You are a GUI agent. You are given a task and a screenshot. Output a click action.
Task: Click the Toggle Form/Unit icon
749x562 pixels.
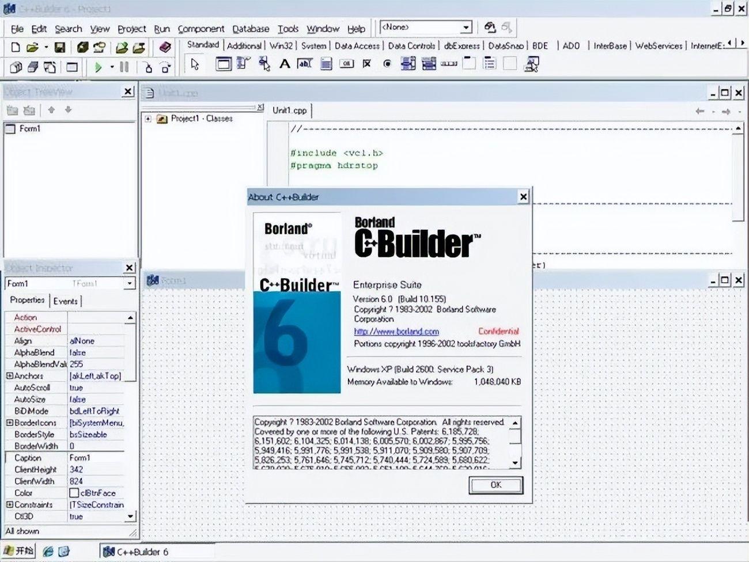click(50, 67)
